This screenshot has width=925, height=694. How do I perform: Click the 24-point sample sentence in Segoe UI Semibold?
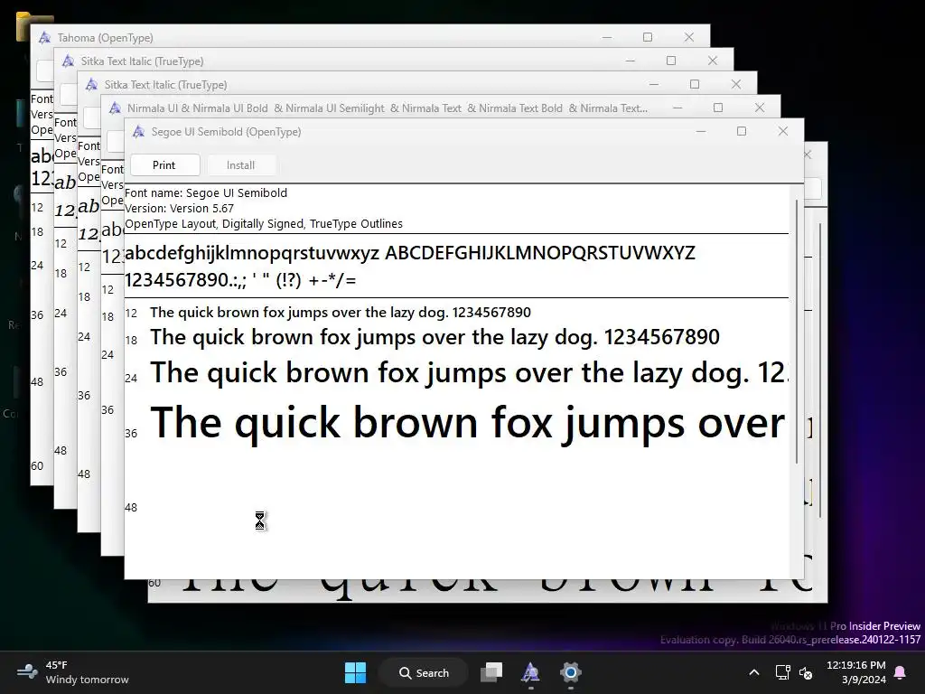(x=469, y=373)
